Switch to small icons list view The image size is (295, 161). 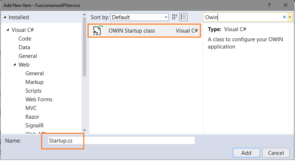pyautogui.click(x=183, y=17)
